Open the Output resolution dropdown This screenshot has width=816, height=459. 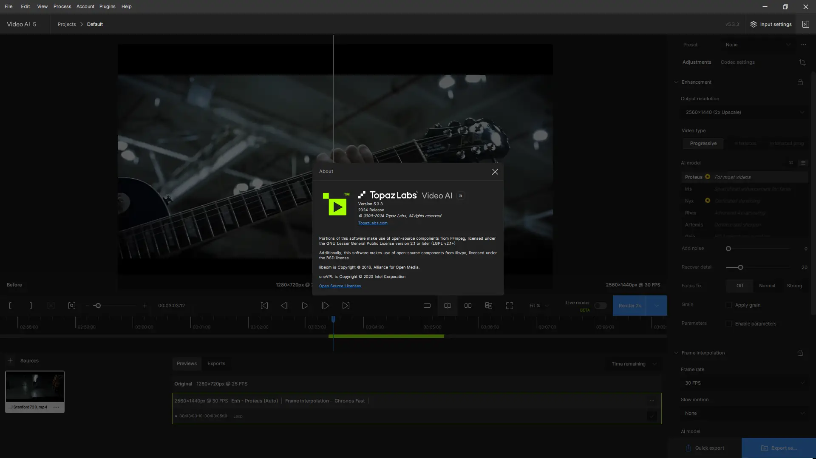[x=744, y=112]
